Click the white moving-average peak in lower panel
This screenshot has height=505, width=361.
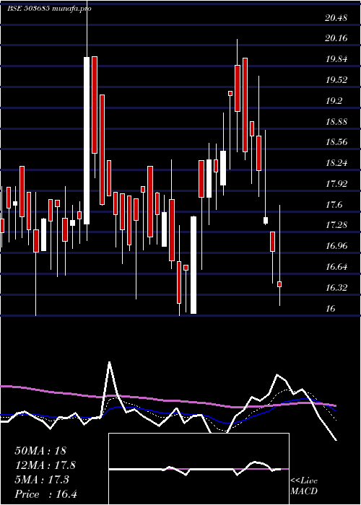pyautogui.click(x=110, y=363)
